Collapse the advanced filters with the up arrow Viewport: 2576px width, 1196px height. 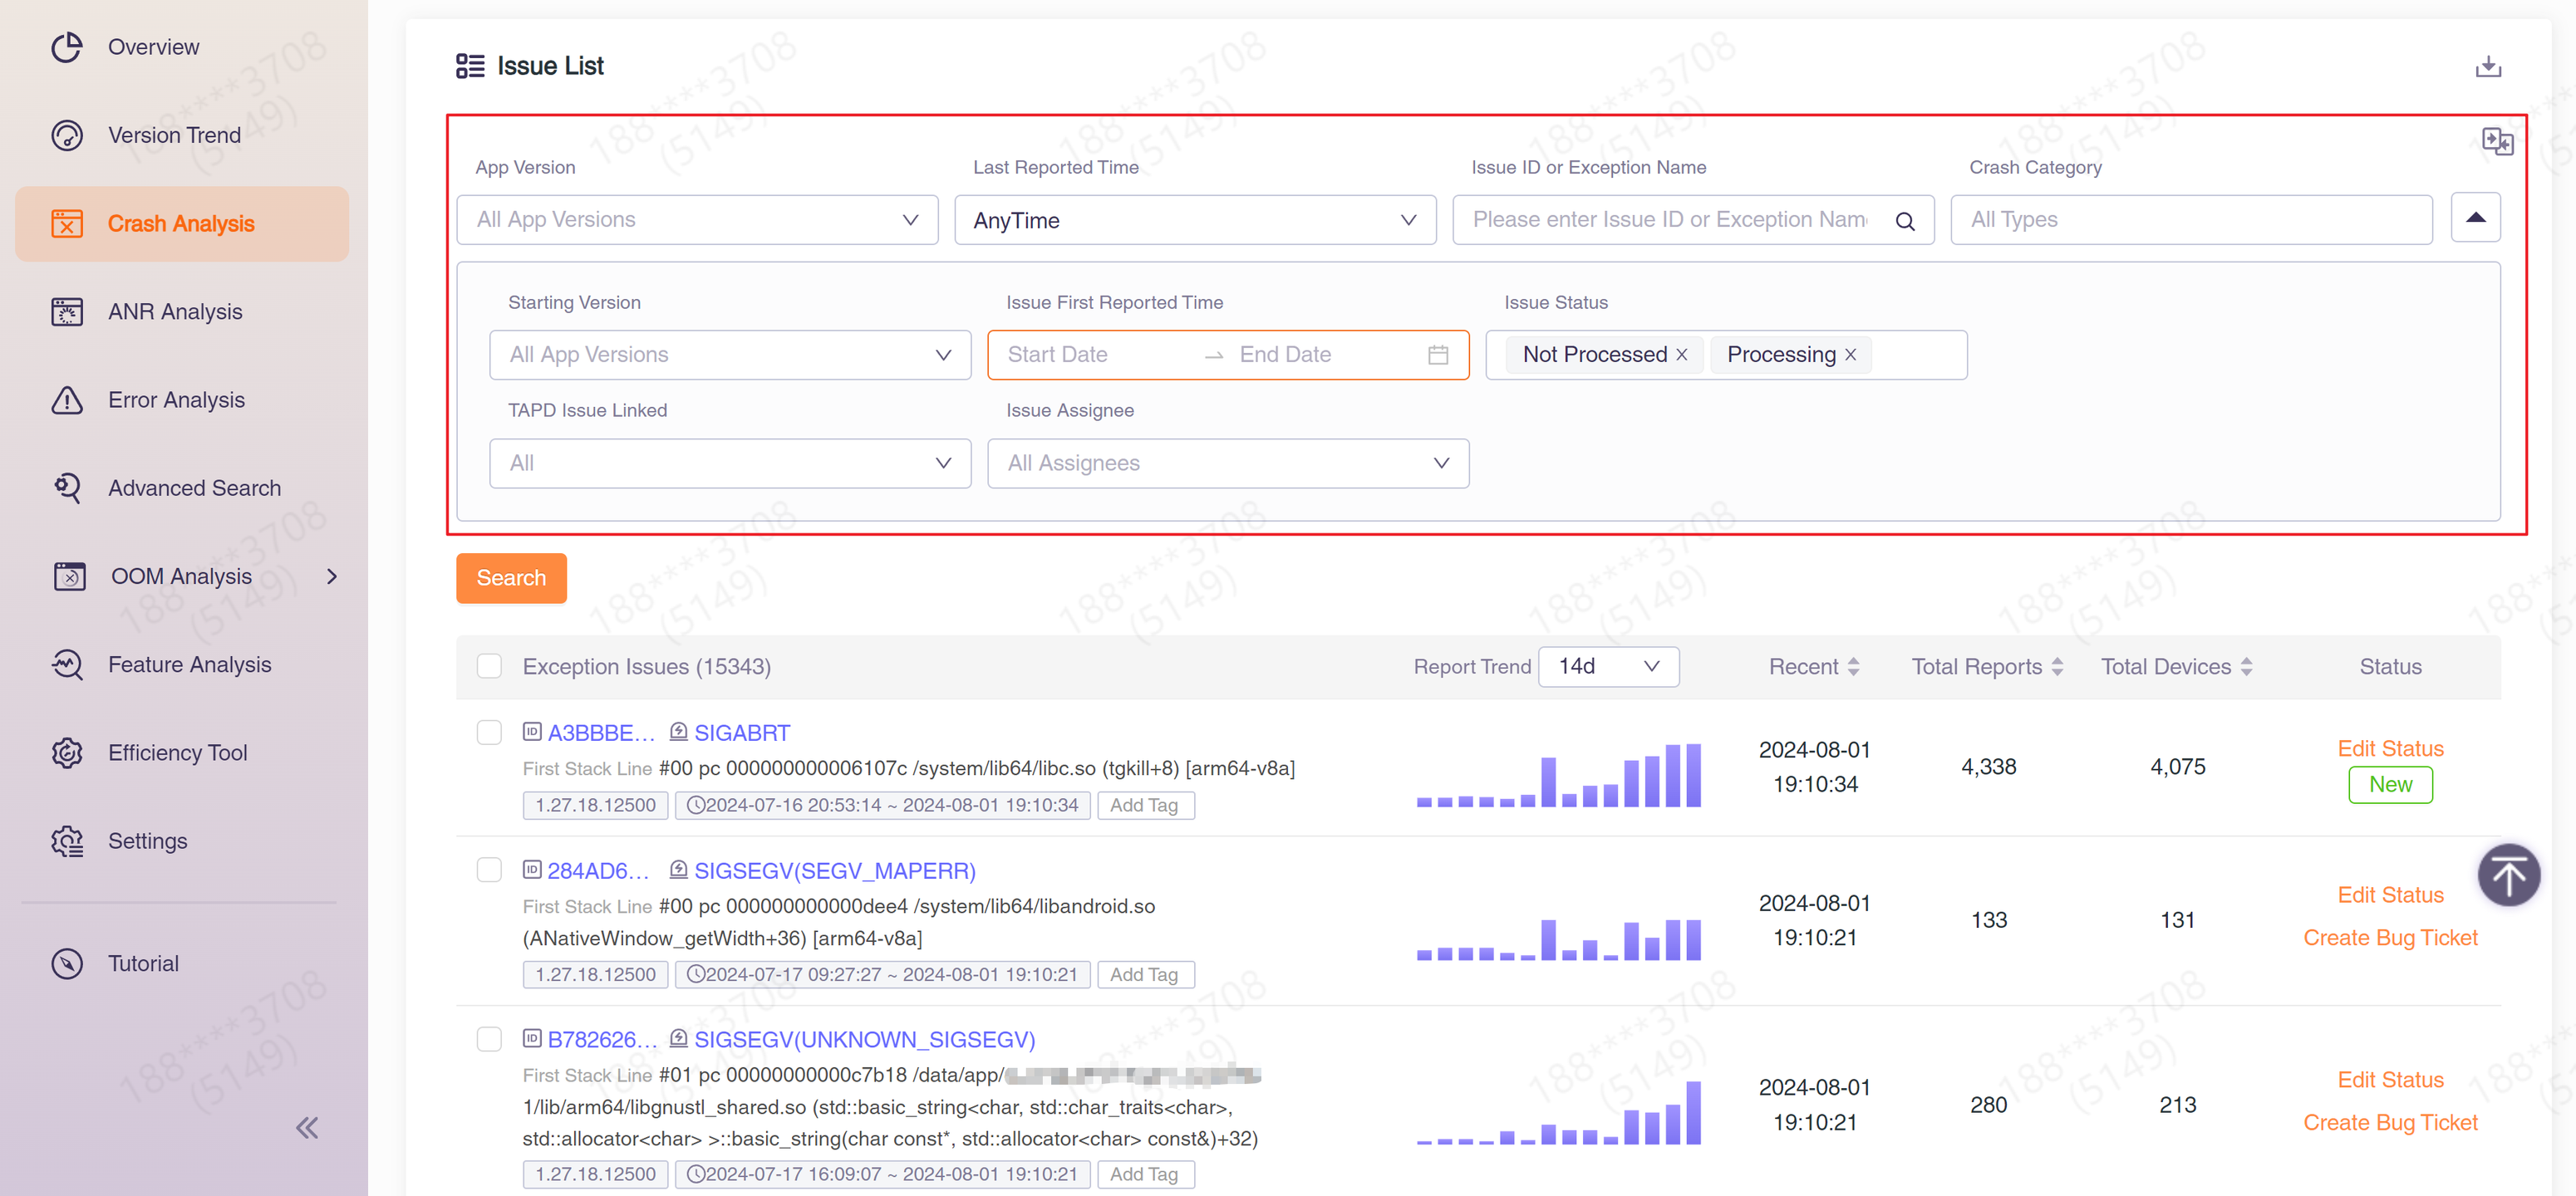point(2475,218)
